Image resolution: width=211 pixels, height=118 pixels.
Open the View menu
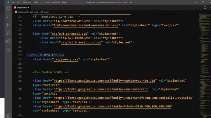point(36,2)
